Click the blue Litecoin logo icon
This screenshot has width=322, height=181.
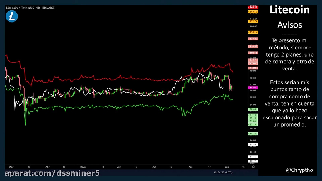[x=12, y=16]
